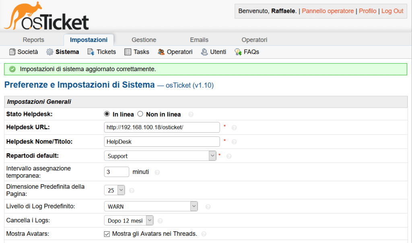Open Tickets settings via its icon
The width and height of the screenshot is (412, 243).
click(x=91, y=52)
